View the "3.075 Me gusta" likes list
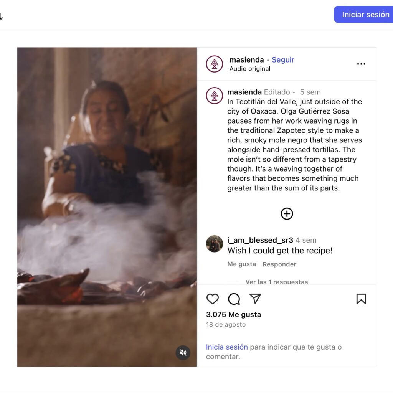The image size is (393, 393). [233, 314]
